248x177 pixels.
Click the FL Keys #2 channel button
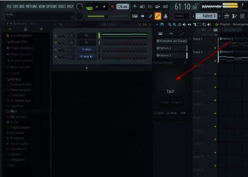(86, 56)
